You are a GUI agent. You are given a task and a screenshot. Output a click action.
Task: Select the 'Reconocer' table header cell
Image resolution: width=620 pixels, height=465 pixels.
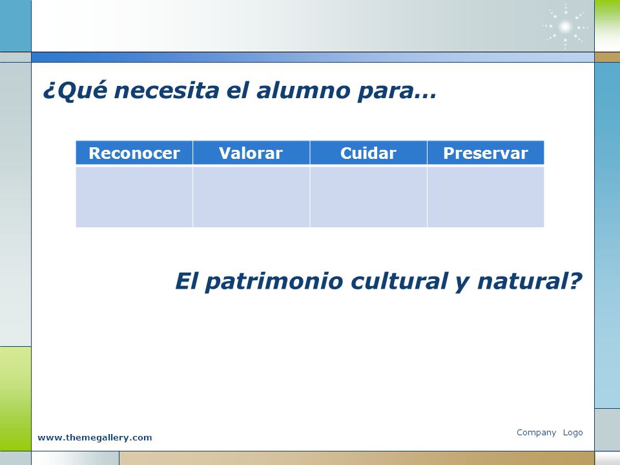[x=134, y=152]
